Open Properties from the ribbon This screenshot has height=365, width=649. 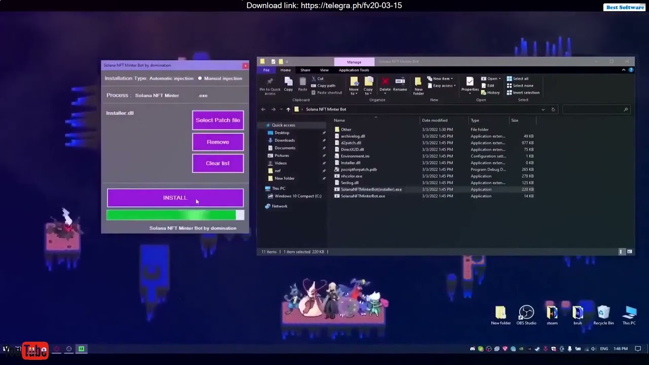pyautogui.click(x=470, y=86)
